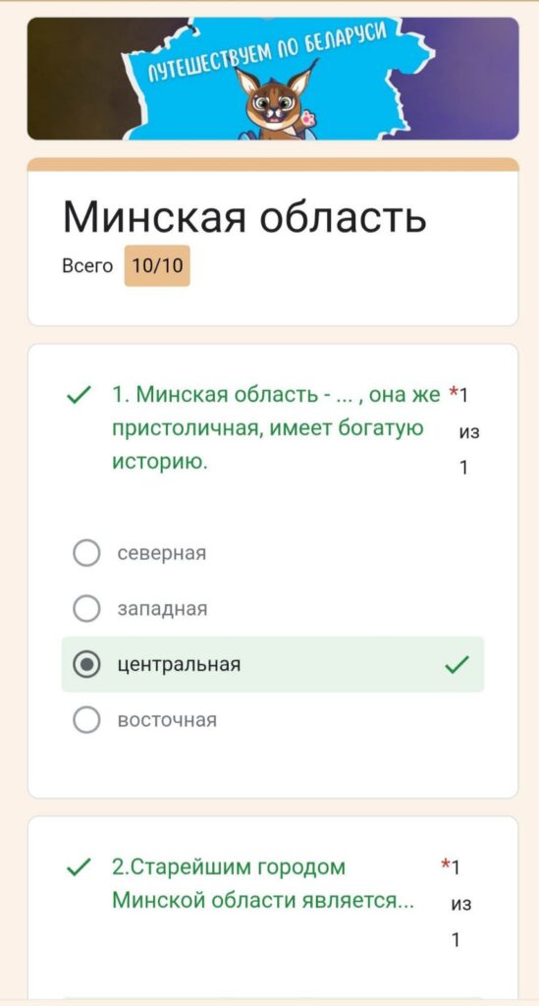
Task: Click the red asterisk on question 2
Action: click(446, 865)
